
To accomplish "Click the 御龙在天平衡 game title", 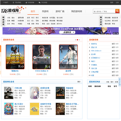I will [72, 104].
